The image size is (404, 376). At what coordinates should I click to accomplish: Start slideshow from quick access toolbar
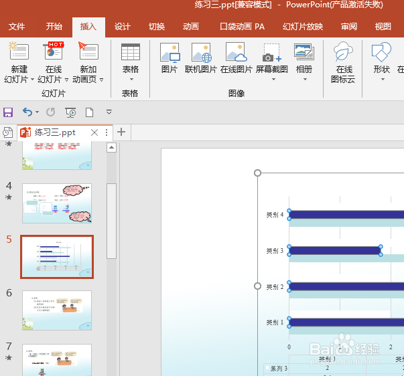pos(70,112)
